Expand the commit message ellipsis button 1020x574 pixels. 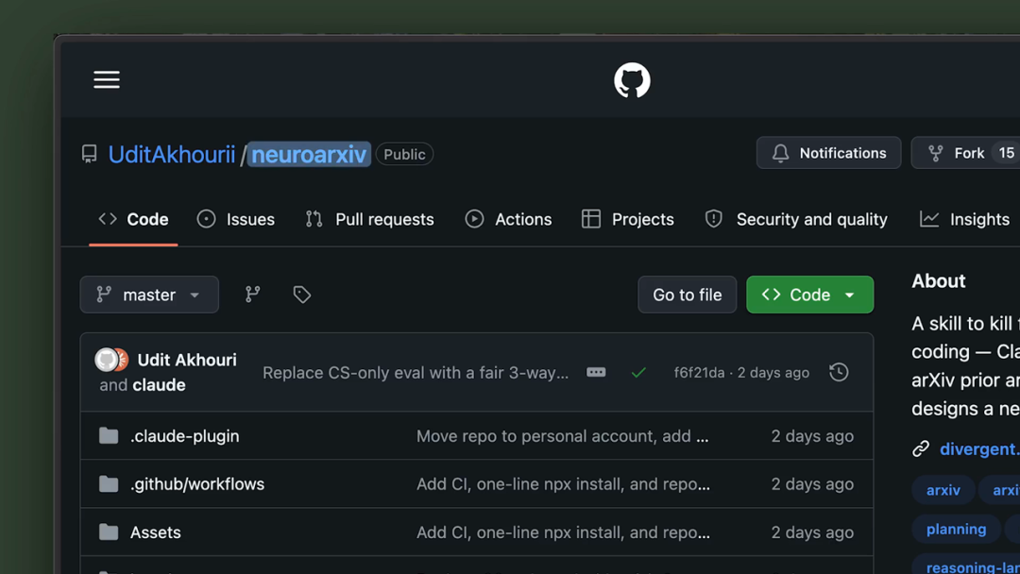click(x=596, y=373)
